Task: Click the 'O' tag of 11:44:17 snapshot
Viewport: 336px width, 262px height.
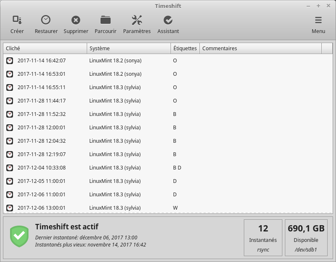Action: 175,101
